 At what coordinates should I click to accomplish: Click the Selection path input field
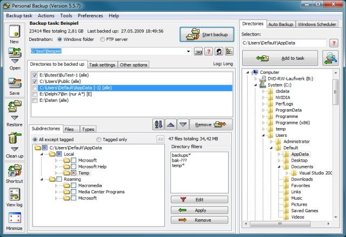point(284,43)
